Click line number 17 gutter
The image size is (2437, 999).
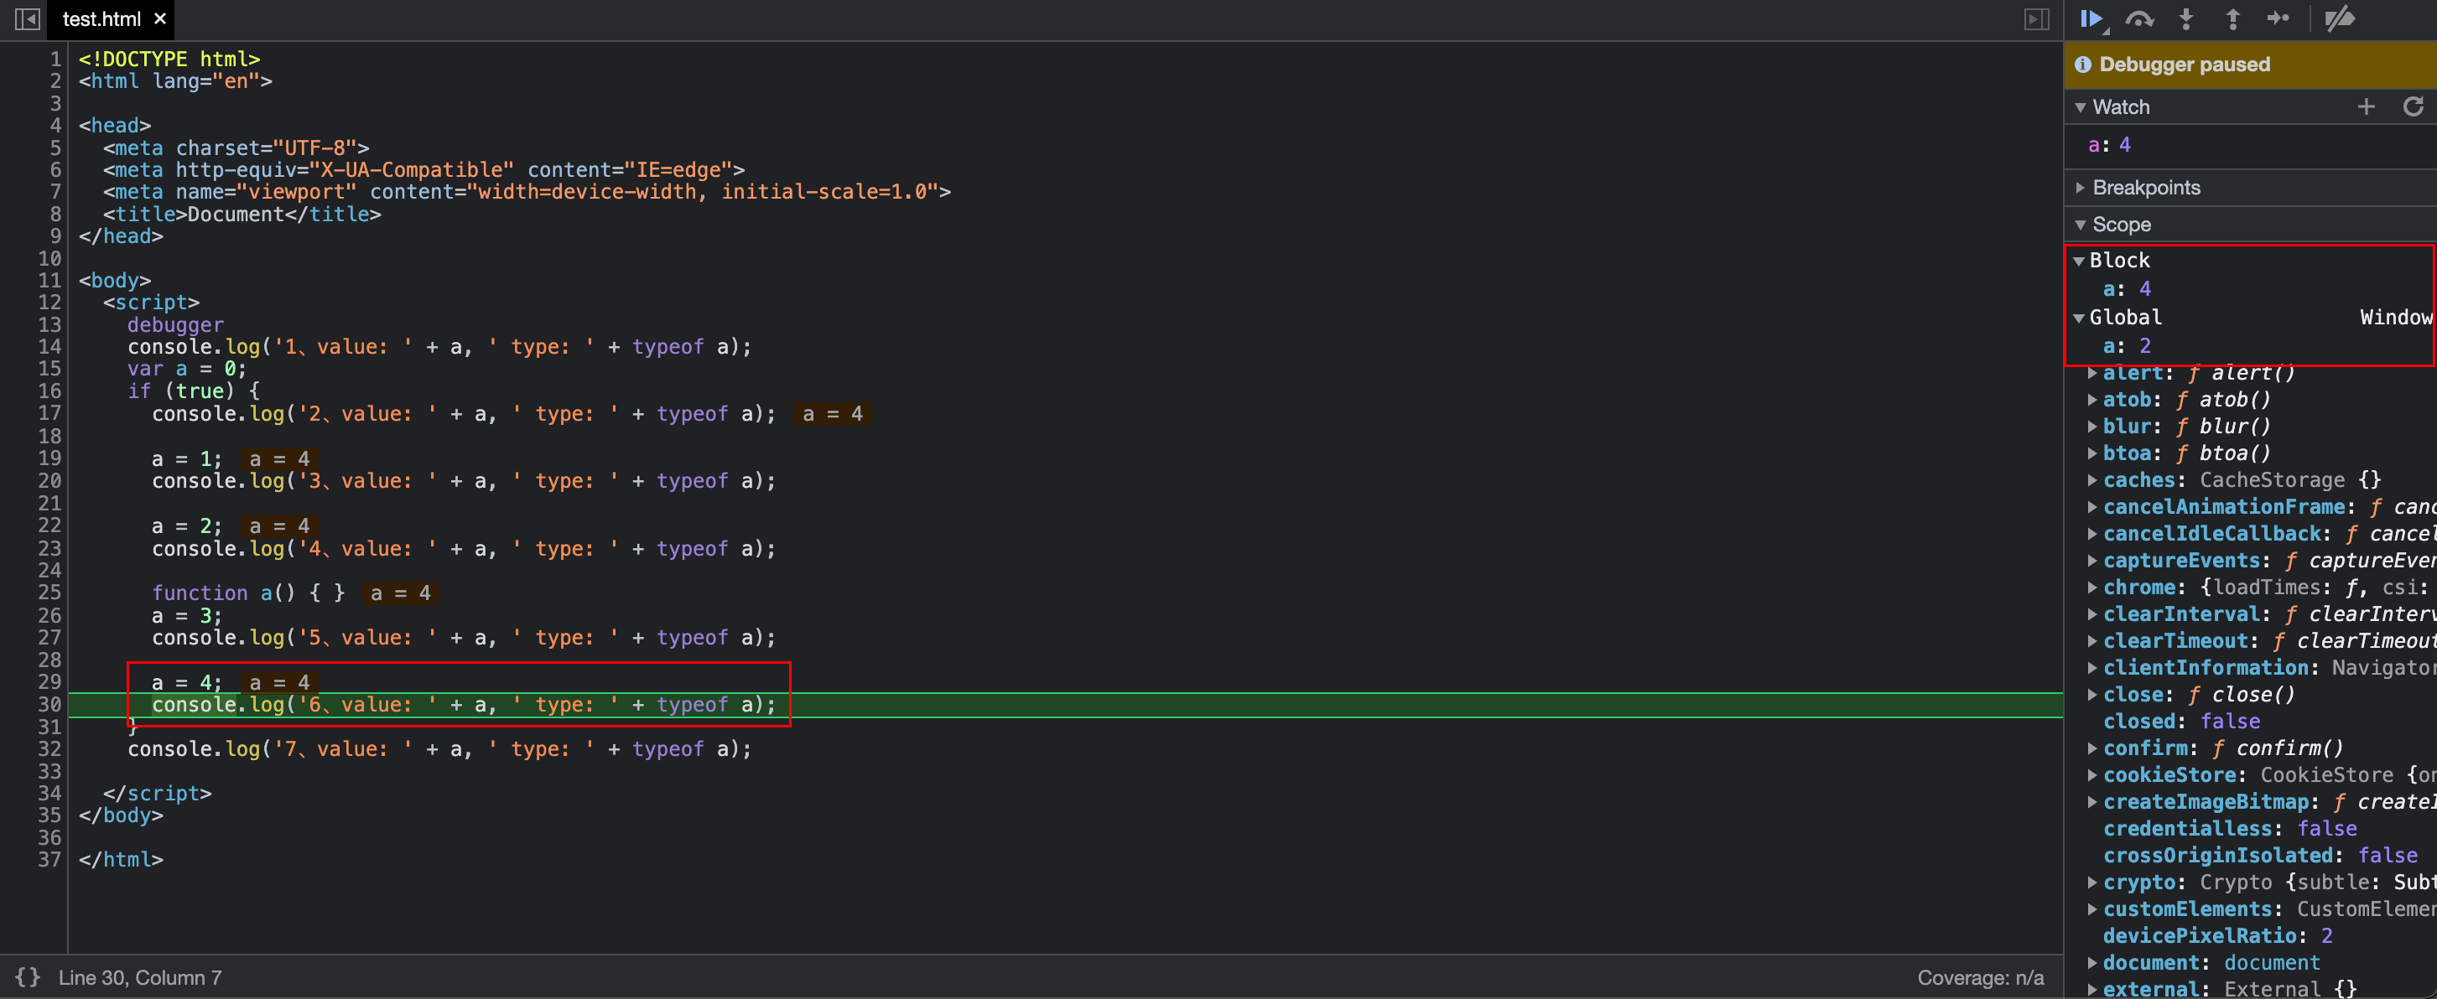pyautogui.click(x=49, y=414)
